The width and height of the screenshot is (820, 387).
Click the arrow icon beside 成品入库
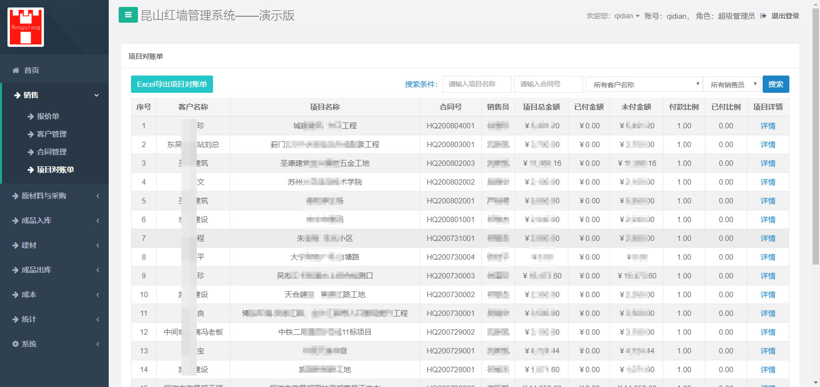[x=15, y=221]
